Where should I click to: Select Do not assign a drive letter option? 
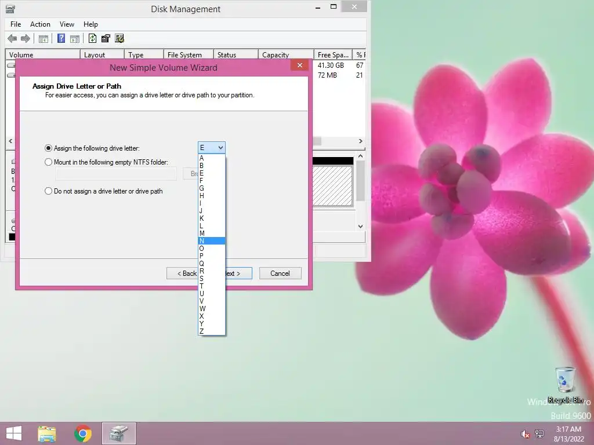tap(103, 191)
